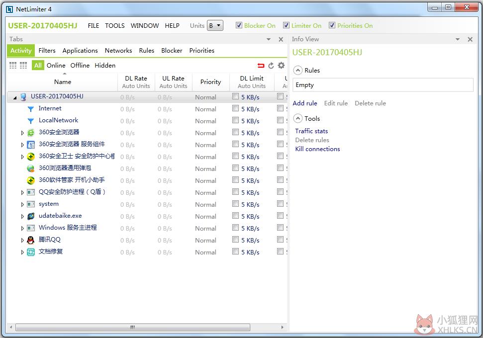Click the 腾讯QQ penguin icon
Viewport: 483px width, 338px height.
[x=30, y=240]
